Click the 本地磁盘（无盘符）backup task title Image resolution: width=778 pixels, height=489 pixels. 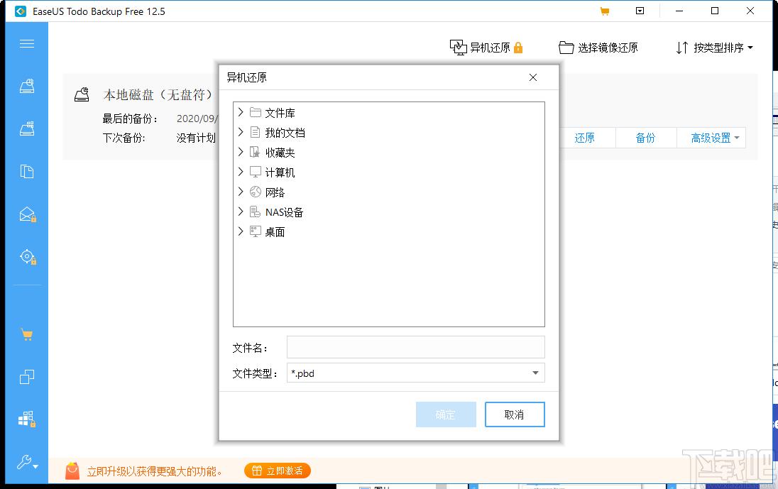(x=158, y=94)
